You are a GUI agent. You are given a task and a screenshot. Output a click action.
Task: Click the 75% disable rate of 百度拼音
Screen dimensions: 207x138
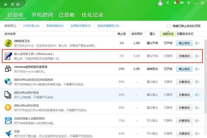[x=121, y=120]
